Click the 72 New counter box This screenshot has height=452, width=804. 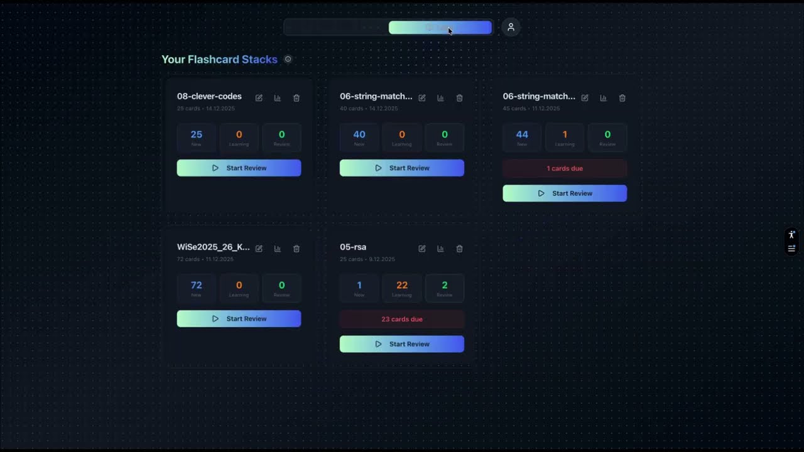click(x=196, y=289)
